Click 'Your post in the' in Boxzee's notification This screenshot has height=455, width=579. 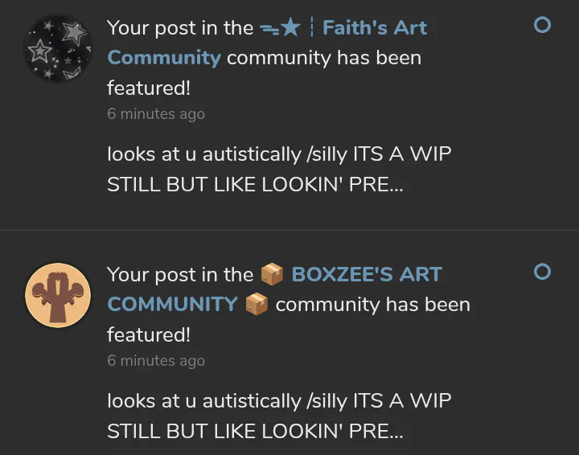pos(180,275)
